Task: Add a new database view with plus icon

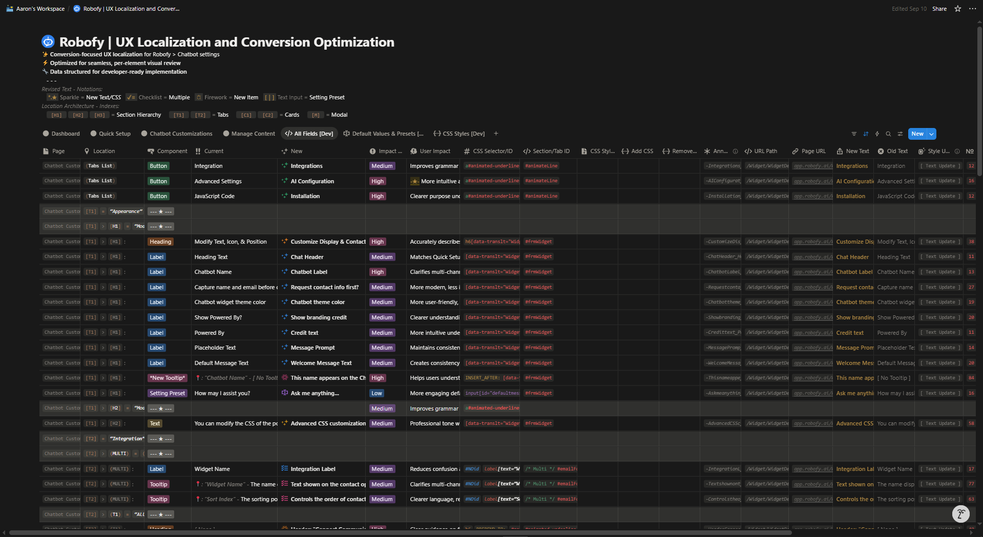Action: click(x=496, y=134)
